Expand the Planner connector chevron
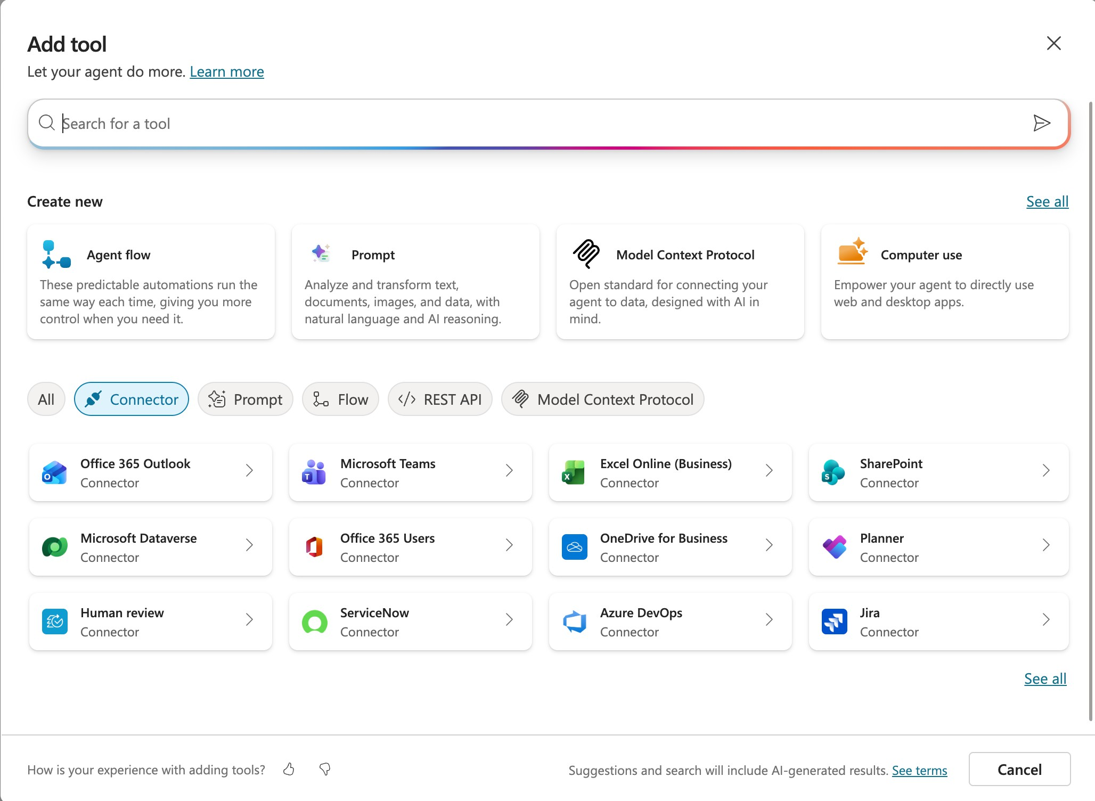 pyautogui.click(x=1046, y=545)
